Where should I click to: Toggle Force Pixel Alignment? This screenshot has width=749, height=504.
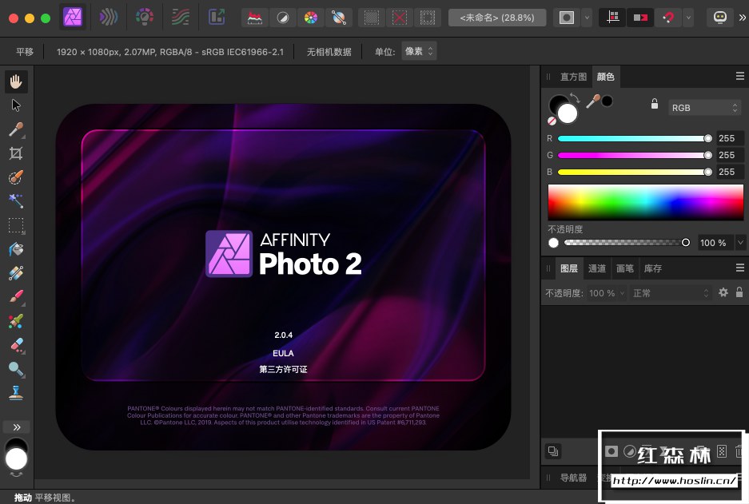pos(612,18)
